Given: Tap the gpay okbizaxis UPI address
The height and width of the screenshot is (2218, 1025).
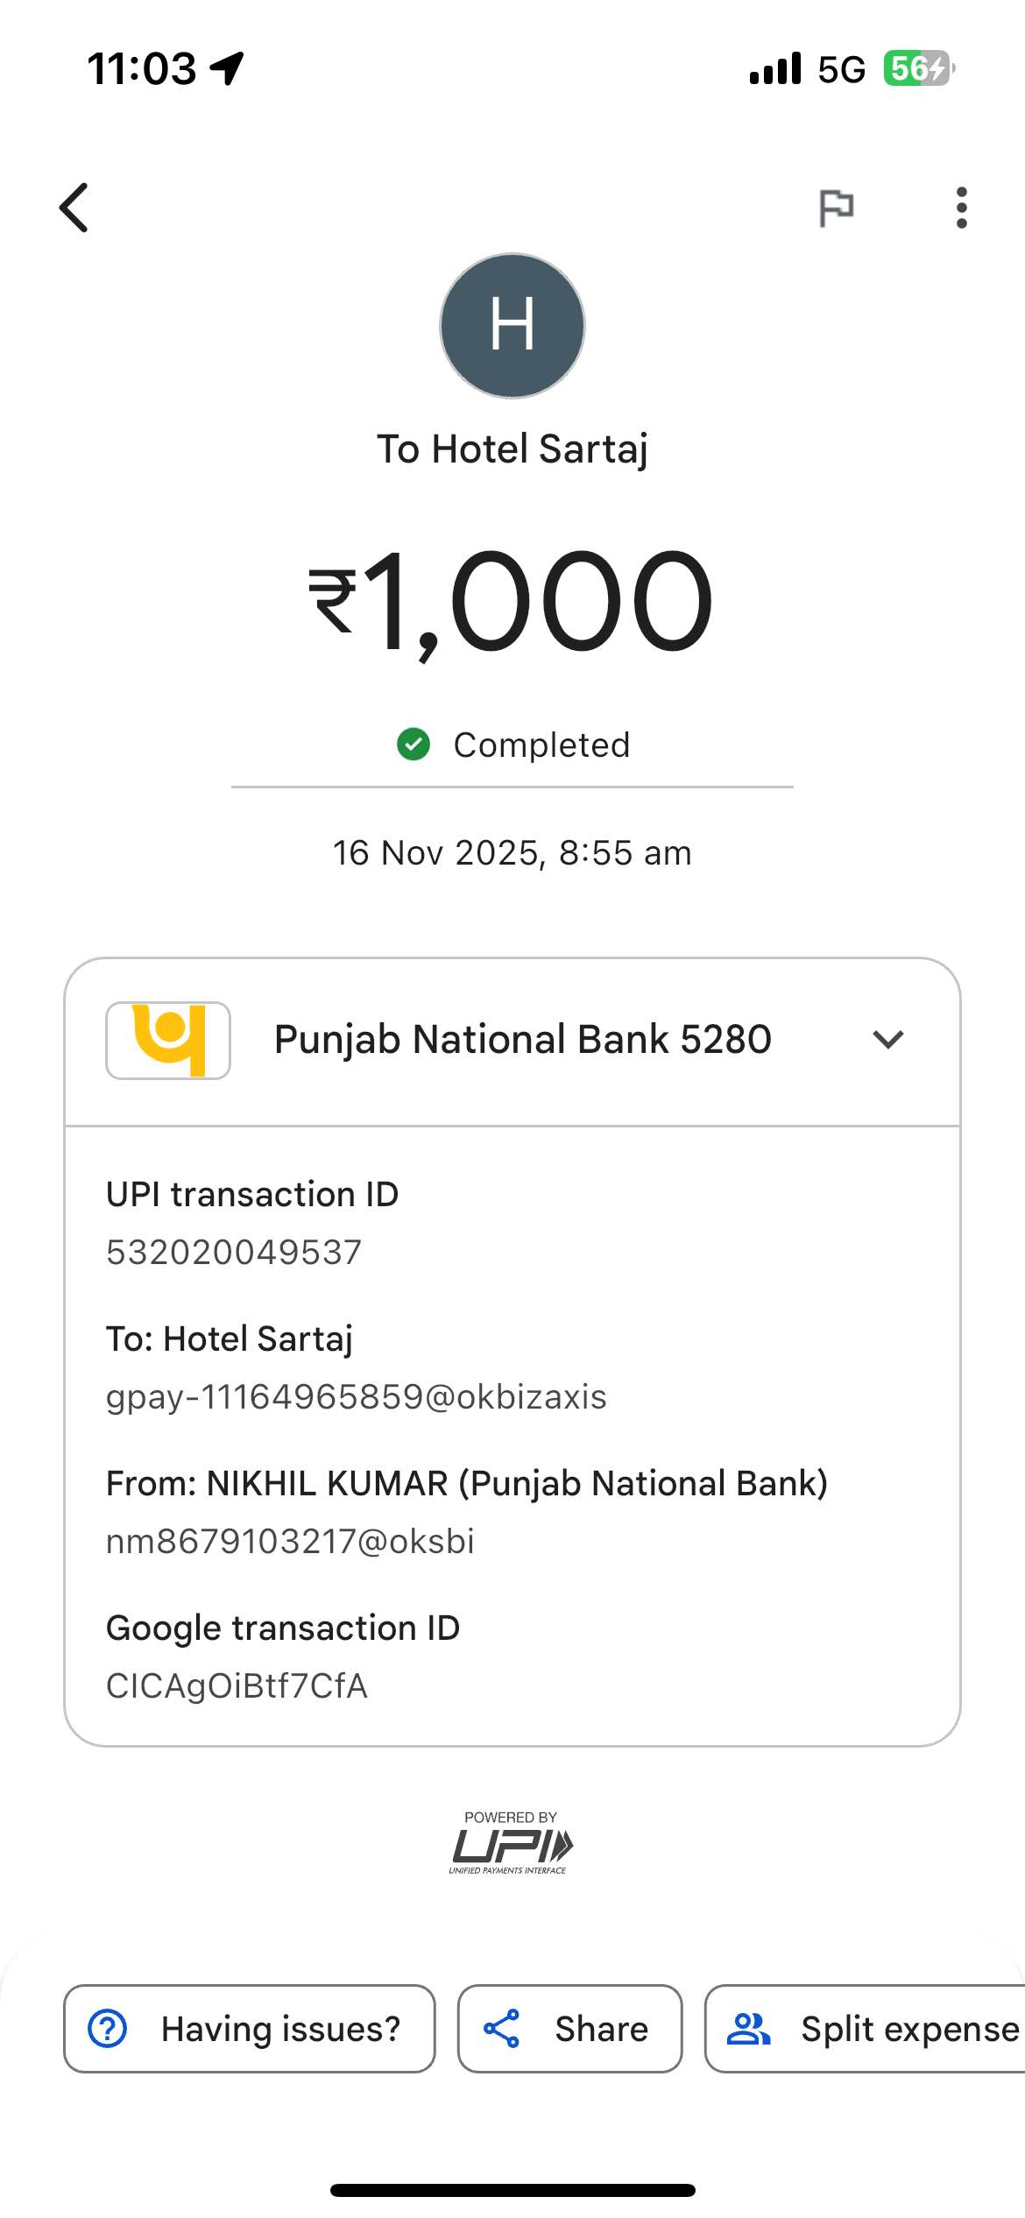Looking at the screenshot, I should pos(357,1396).
